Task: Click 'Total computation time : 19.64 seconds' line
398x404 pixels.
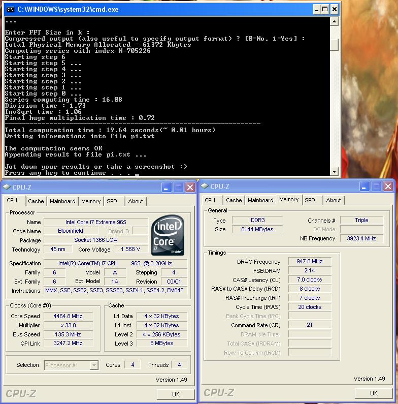Action: 110,130
